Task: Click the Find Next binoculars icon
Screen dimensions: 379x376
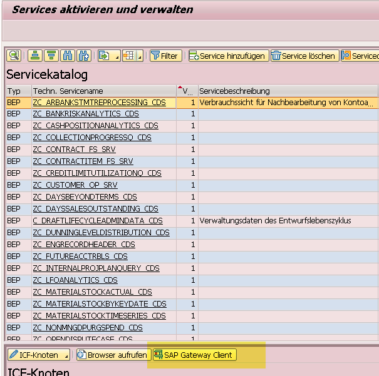Action: (84, 56)
